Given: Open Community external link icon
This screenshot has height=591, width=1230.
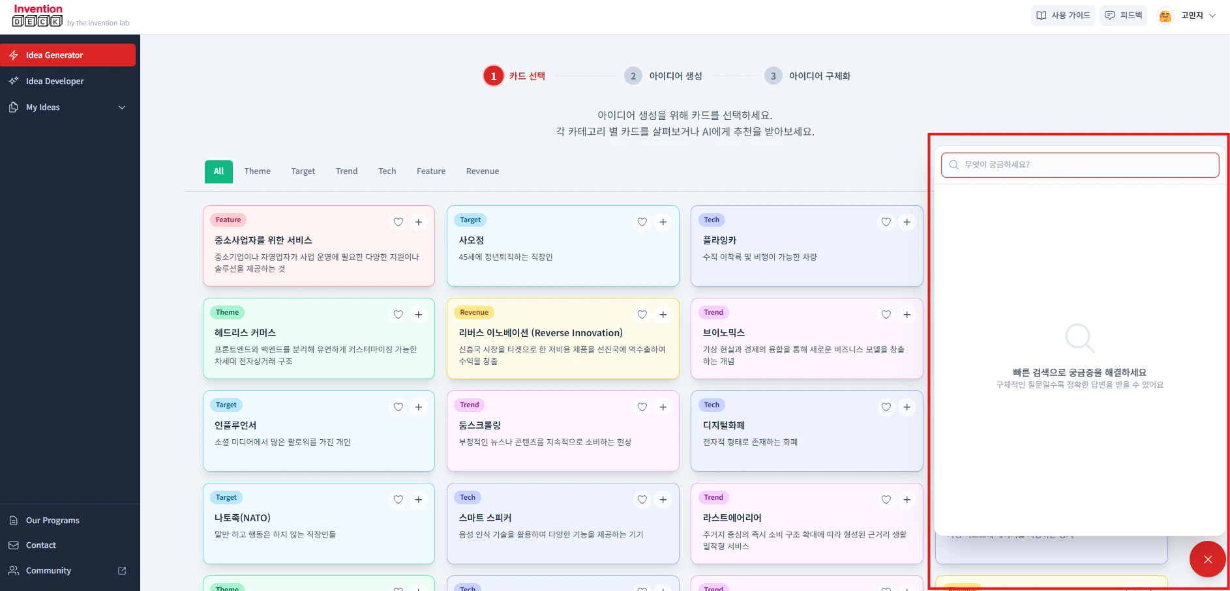Looking at the screenshot, I should 122,571.
